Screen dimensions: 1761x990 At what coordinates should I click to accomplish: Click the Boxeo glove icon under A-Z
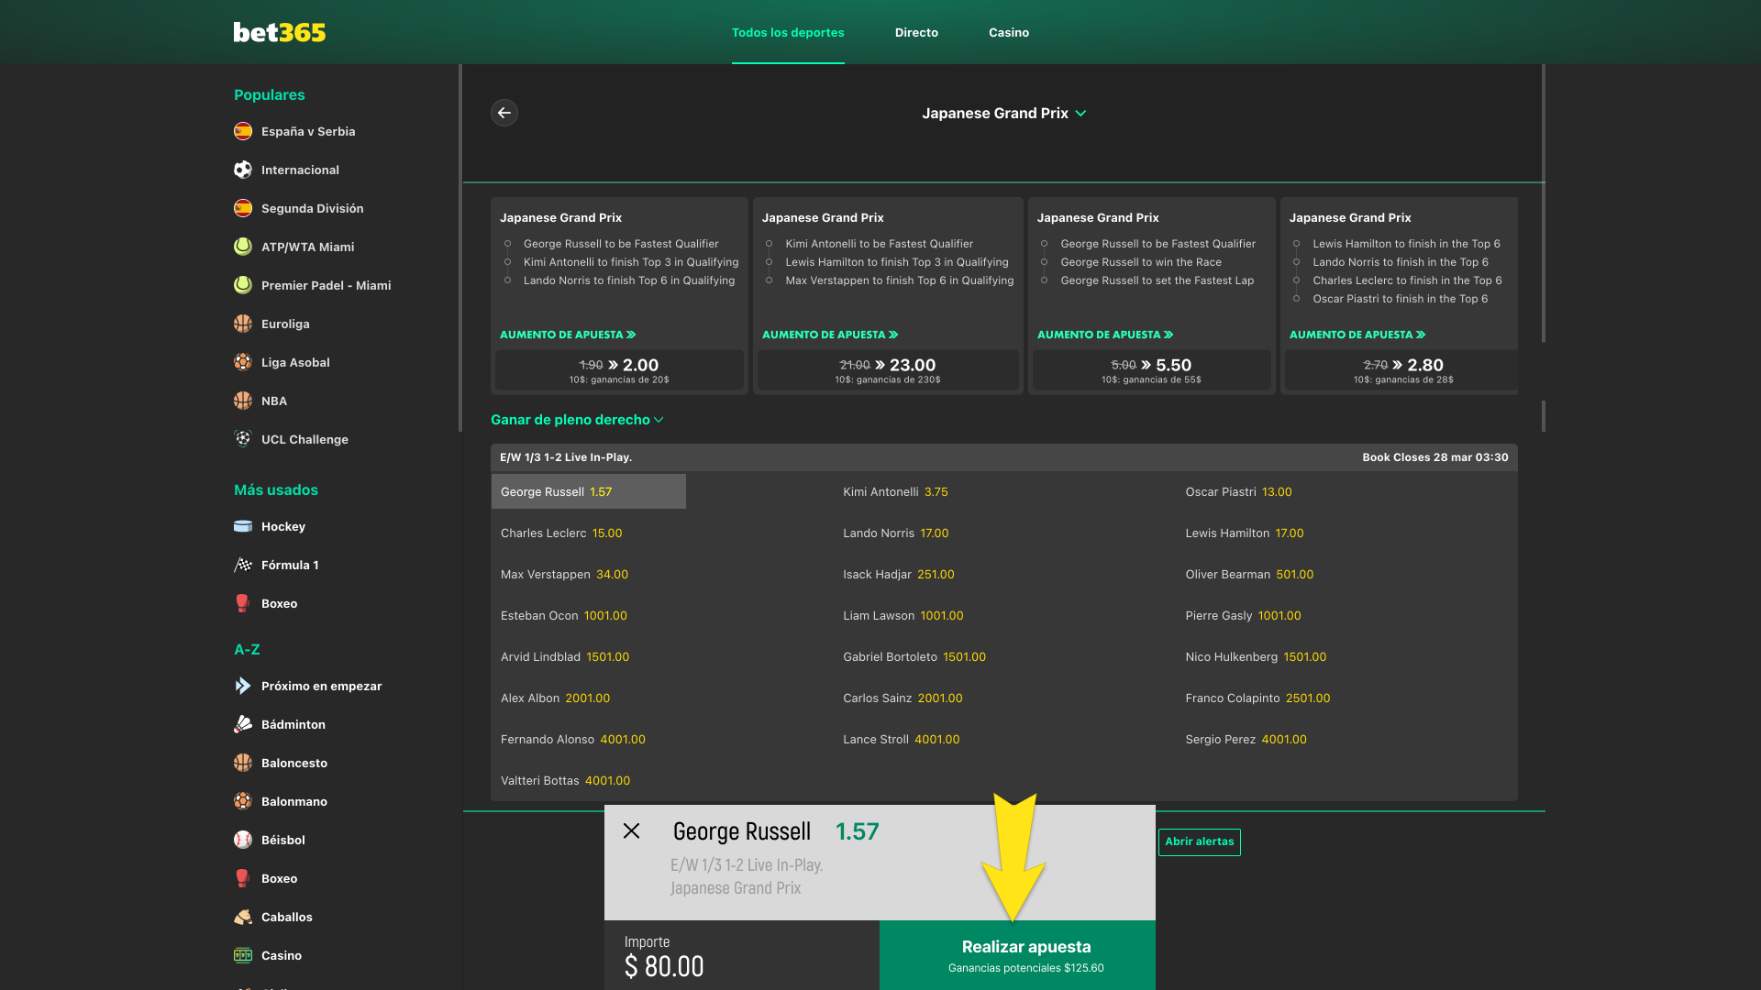[243, 878]
